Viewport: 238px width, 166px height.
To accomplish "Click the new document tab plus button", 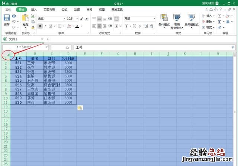I will pyautogui.click(x=48, y=39).
